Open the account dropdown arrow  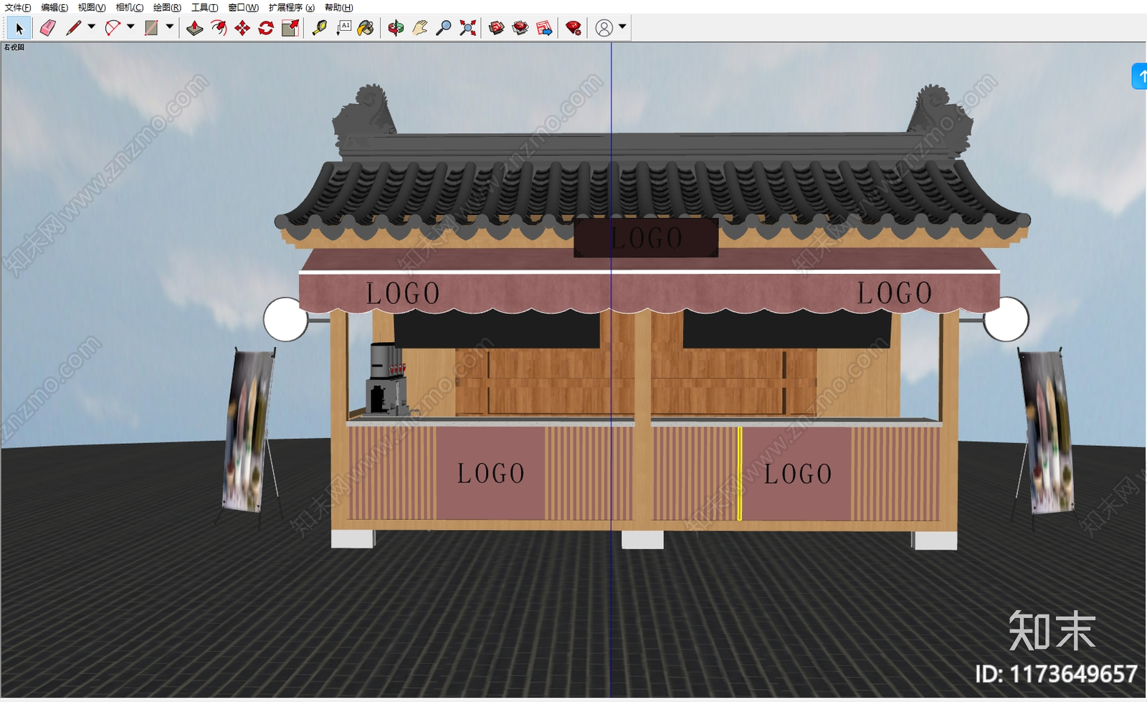click(622, 27)
